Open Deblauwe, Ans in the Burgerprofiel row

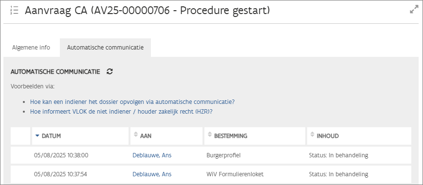152,155
